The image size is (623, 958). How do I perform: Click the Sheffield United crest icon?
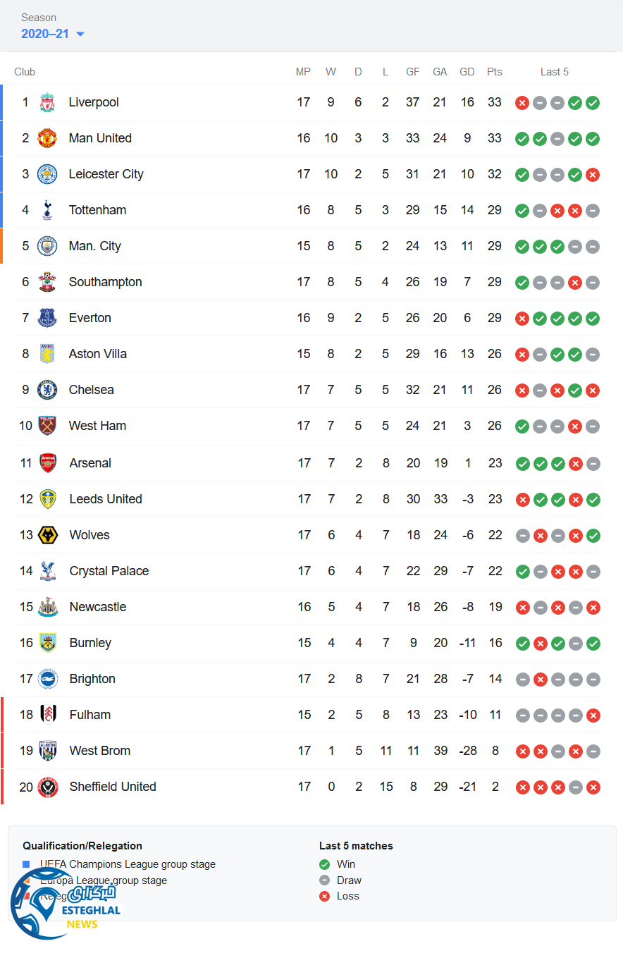tap(48, 787)
